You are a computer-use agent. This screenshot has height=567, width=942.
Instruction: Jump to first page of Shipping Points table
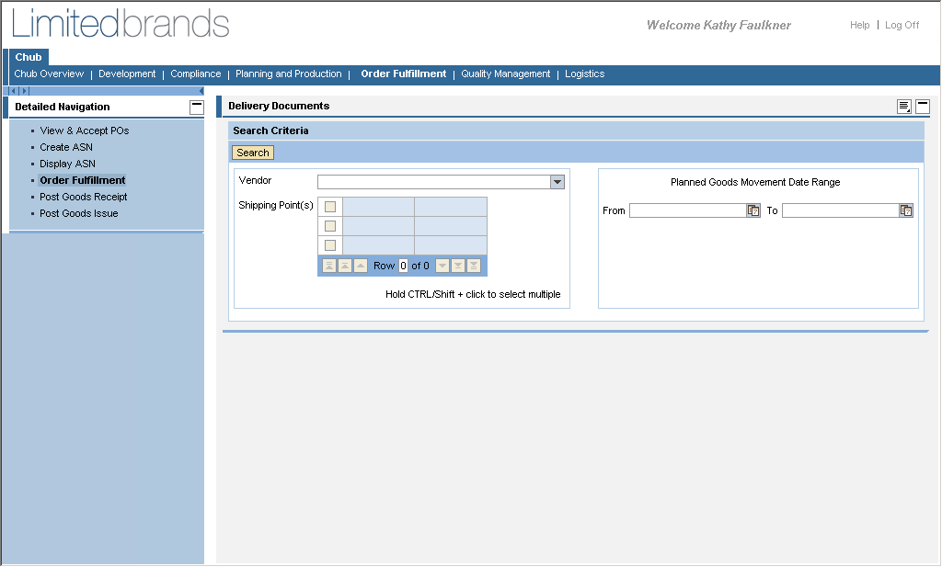point(329,266)
